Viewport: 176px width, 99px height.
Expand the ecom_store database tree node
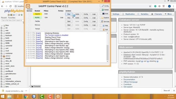1,66
